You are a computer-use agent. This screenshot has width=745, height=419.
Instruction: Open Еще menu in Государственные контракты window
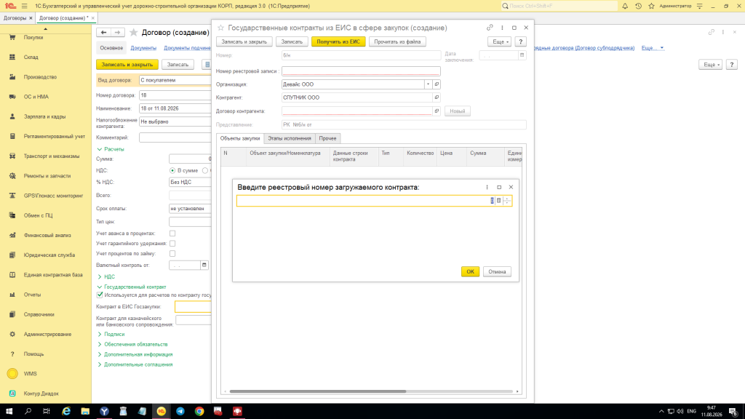(499, 41)
